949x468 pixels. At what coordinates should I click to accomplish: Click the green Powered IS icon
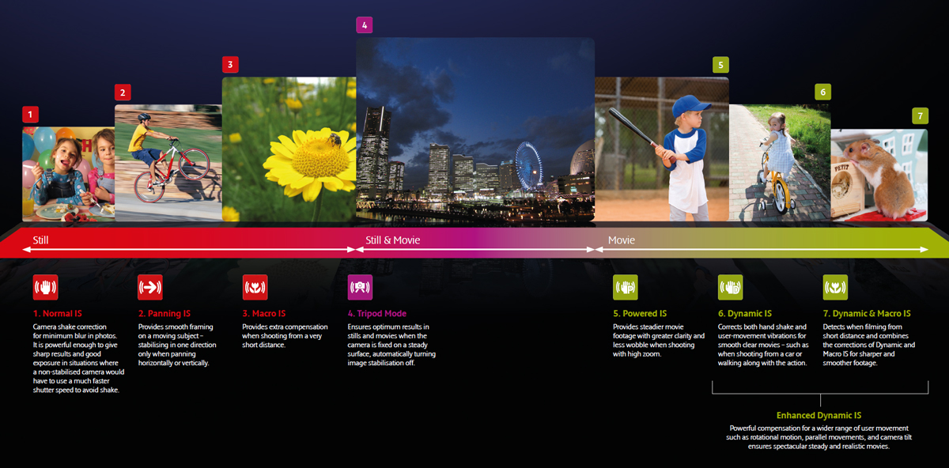click(x=625, y=287)
